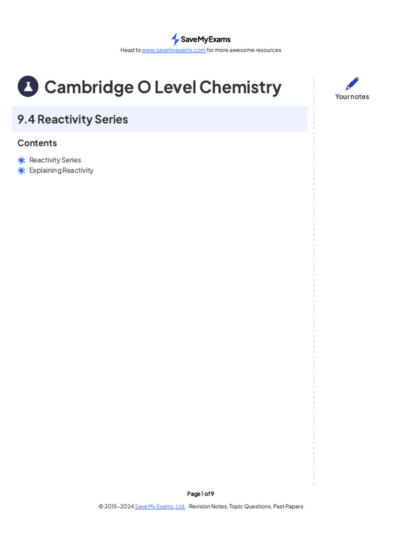Screen dimensions: 402x536
Task: Click the SaveMyExams lightning bolt logo
Action: pos(175,39)
